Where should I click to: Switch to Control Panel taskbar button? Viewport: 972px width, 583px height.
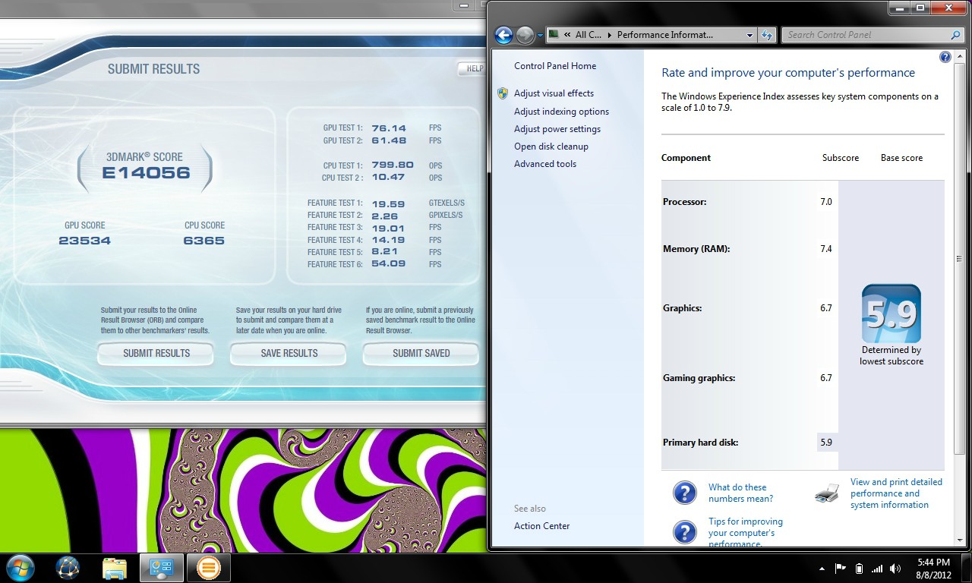(162, 567)
